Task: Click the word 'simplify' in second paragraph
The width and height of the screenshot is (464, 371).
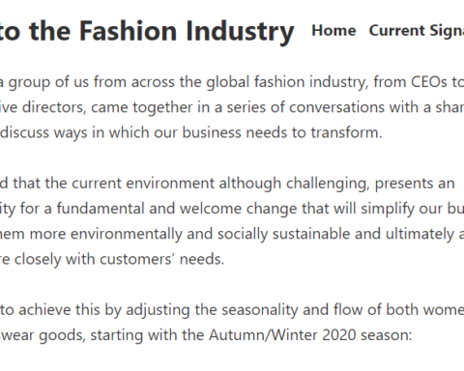Action: [388, 209]
